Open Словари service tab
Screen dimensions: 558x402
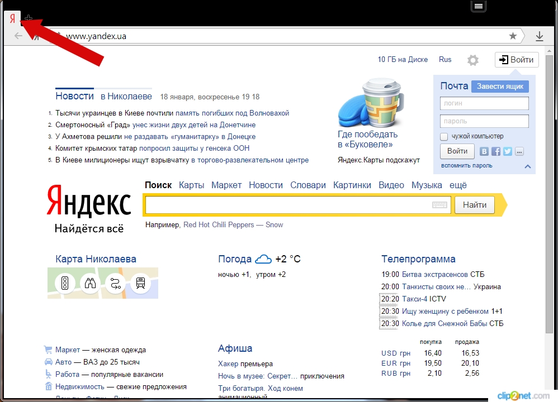308,185
